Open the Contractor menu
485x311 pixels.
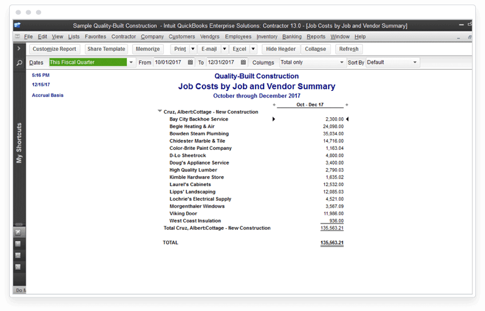pos(124,37)
